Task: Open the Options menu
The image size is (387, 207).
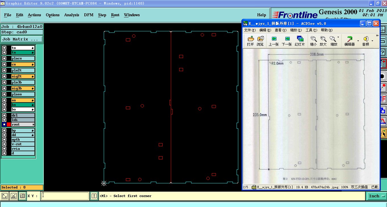Action: coord(53,15)
